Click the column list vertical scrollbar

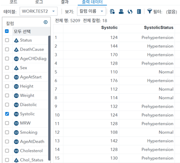coord(49,98)
